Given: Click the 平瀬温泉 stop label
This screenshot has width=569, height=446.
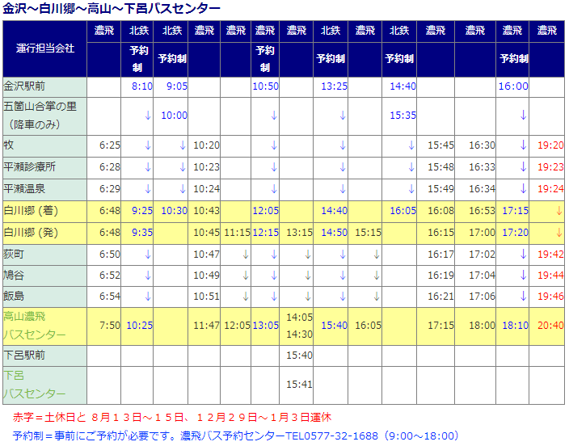Looking at the screenshot, I should click(24, 188).
